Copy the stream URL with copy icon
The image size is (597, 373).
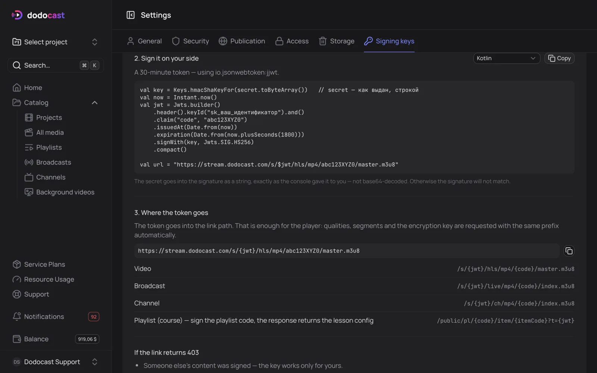[x=569, y=251]
